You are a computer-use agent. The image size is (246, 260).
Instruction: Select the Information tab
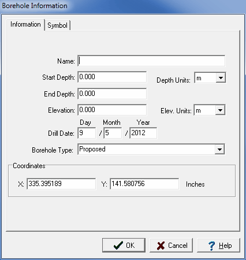pyautogui.click(x=25, y=24)
